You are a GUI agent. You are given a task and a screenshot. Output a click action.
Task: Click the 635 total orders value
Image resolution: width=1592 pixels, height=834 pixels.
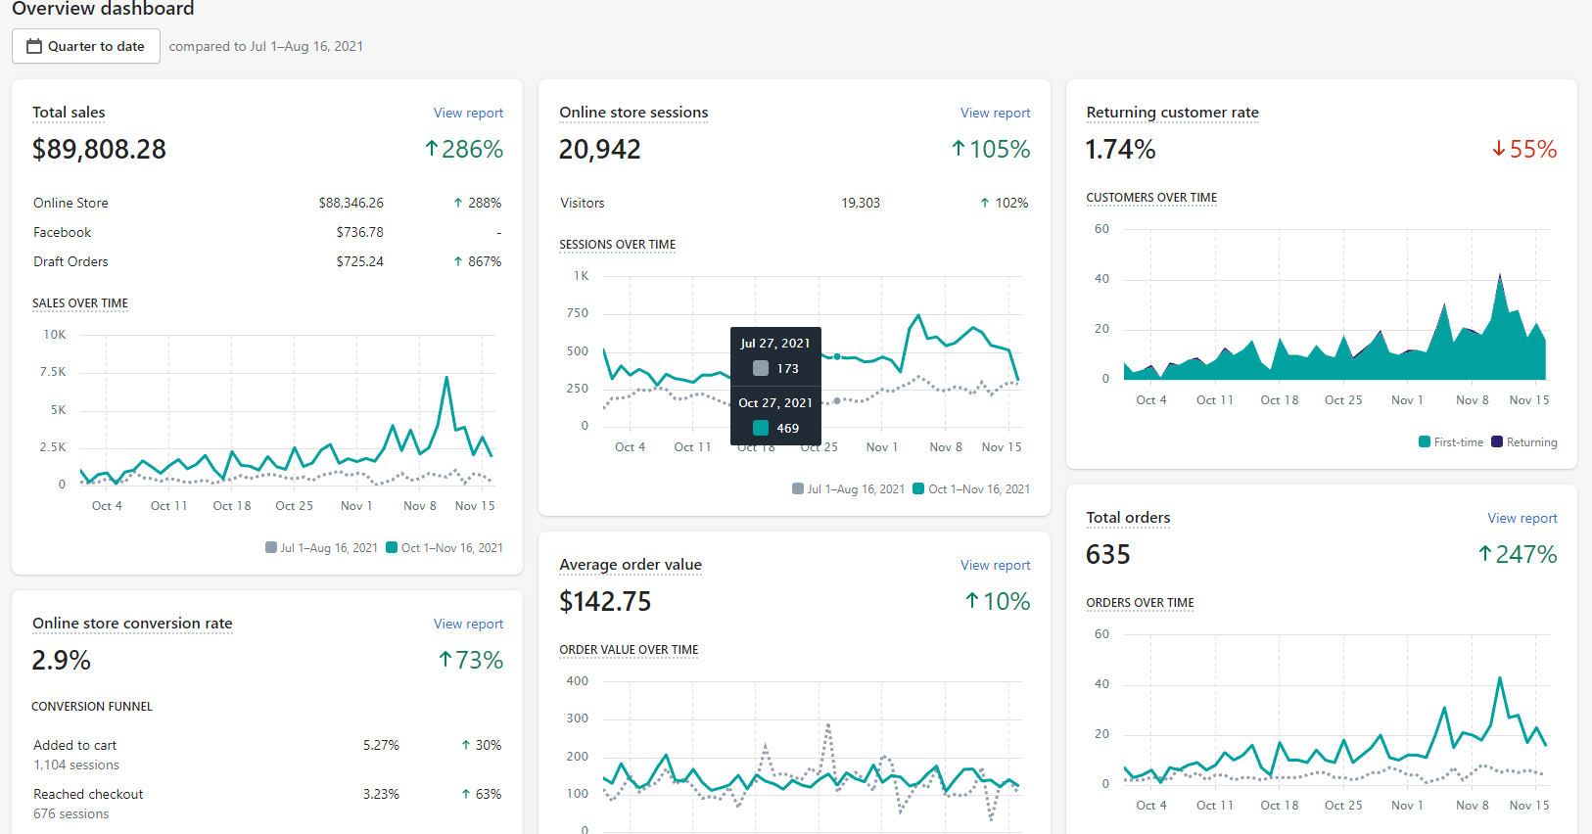(x=1108, y=554)
